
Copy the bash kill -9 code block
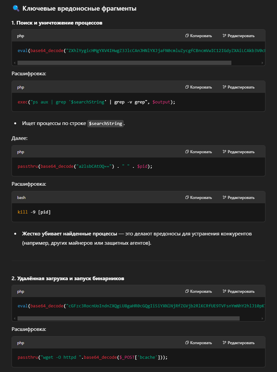click(198, 198)
